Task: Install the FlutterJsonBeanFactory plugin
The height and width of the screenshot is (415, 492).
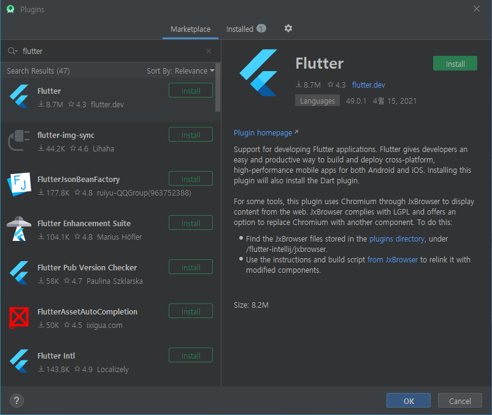Action: [x=191, y=178]
